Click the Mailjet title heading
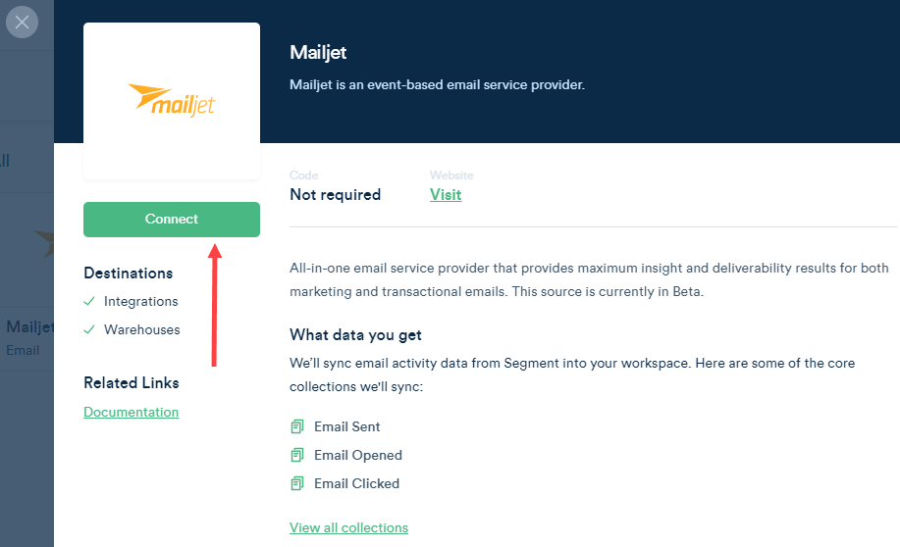The image size is (900, 547). (x=318, y=53)
